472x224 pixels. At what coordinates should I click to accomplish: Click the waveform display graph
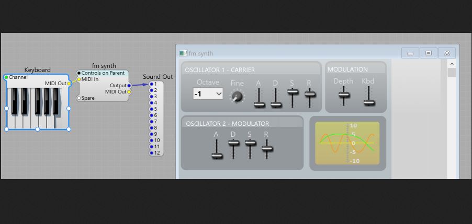(x=347, y=143)
